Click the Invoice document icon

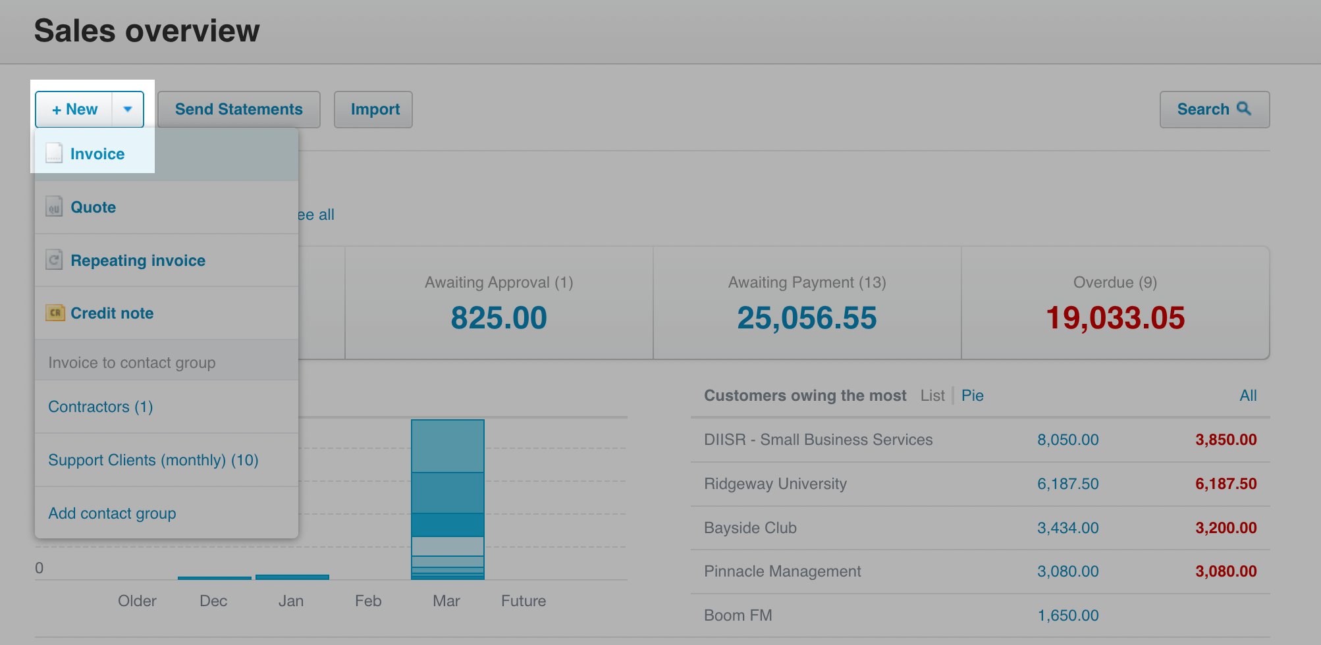pyautogui.click(x=54, y=153)
